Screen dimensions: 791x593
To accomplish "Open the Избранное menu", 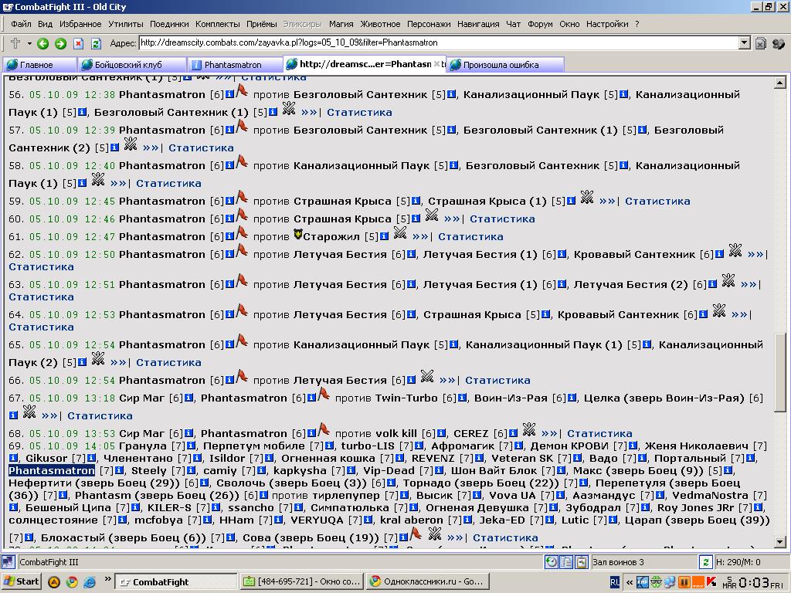I will [x=80, y=24].
